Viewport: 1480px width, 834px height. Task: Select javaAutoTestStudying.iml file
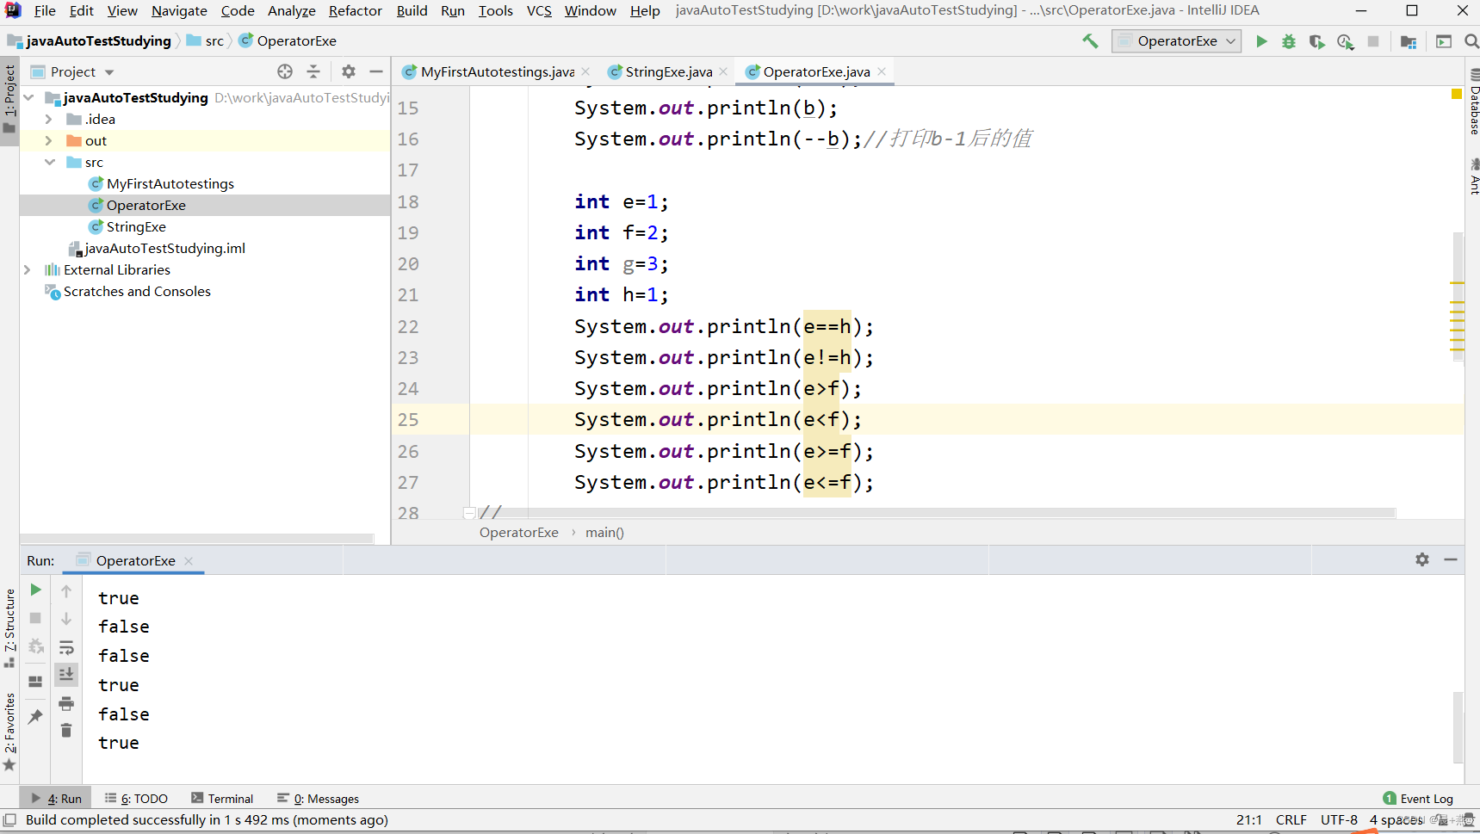coord(164,248)
